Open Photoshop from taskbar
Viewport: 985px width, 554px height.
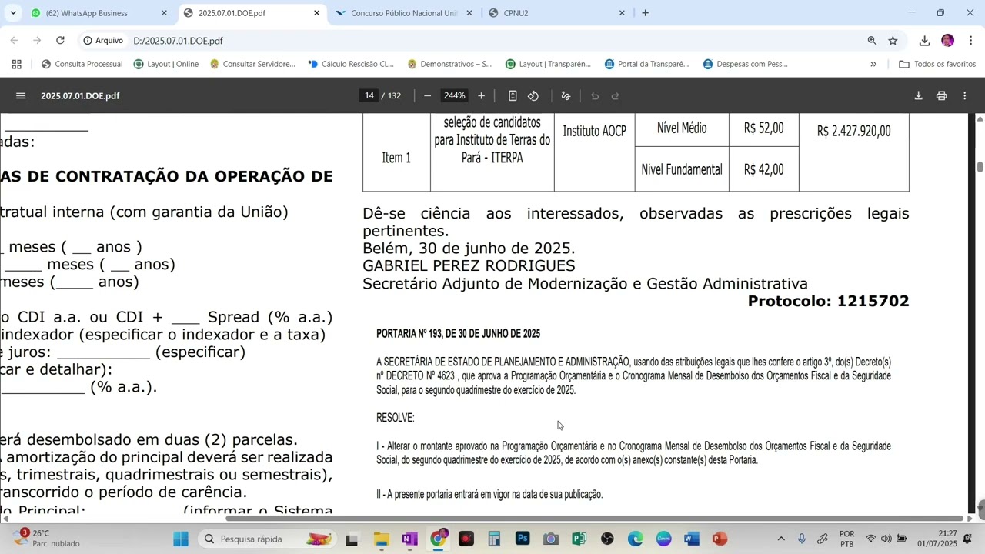(523, 539)
